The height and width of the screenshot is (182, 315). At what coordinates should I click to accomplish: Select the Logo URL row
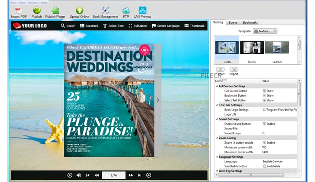[x=256, y=114]
